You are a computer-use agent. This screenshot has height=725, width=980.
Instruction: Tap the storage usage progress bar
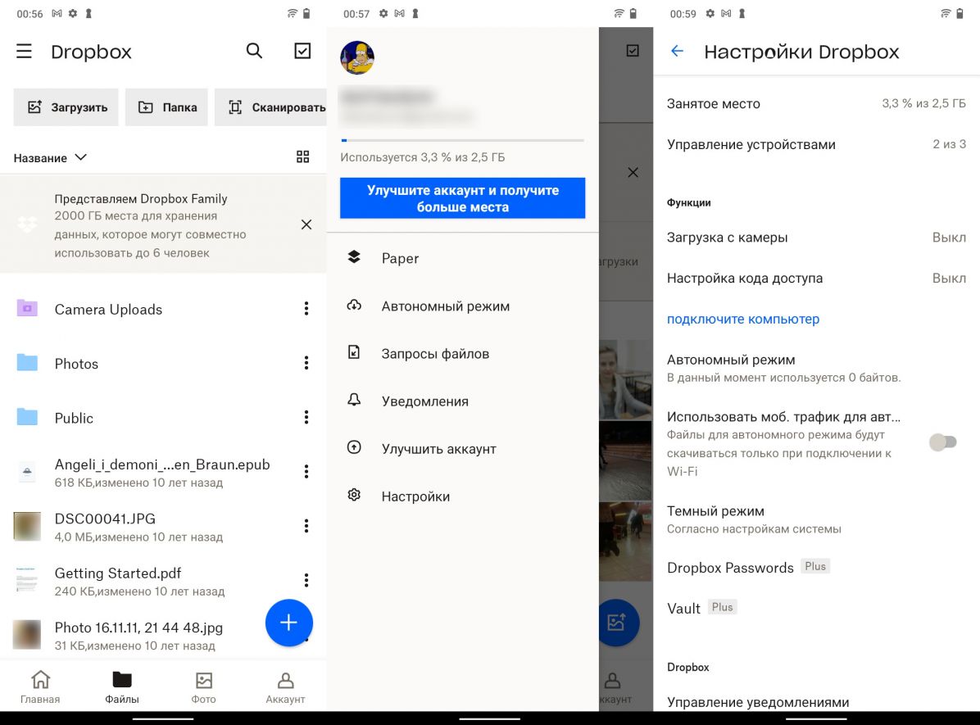click(462, 141)
